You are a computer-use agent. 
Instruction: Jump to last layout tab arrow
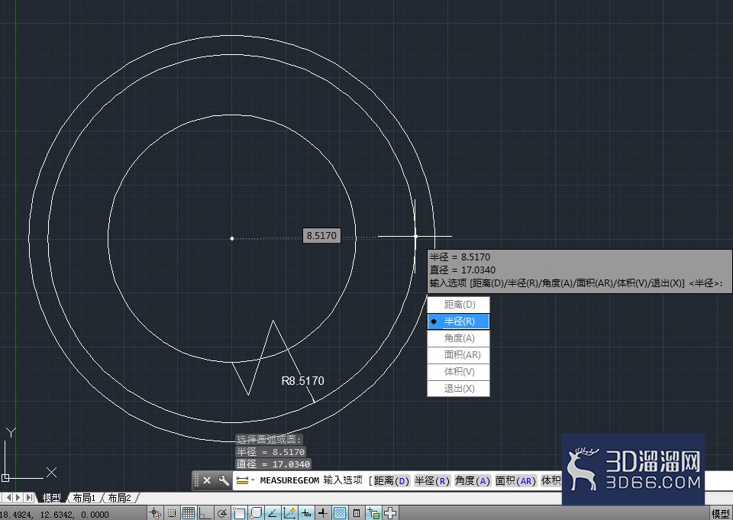tap(29, 498)
